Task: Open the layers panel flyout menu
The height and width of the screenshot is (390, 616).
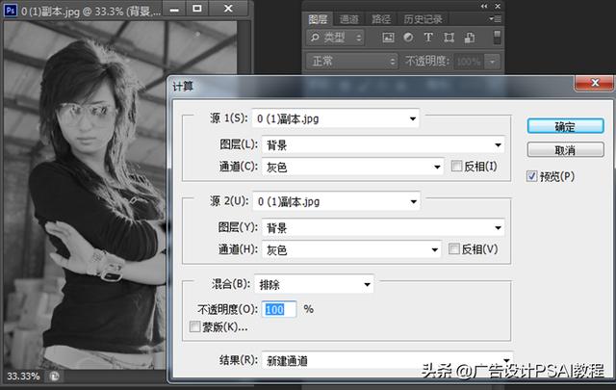Action: click(495, 18)
